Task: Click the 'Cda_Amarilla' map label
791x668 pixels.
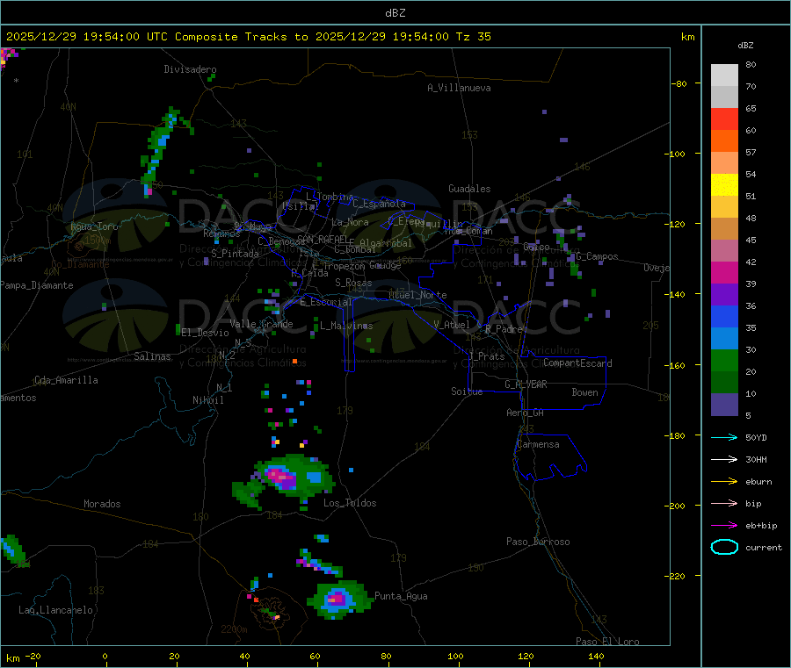Action: coord(66,380)
